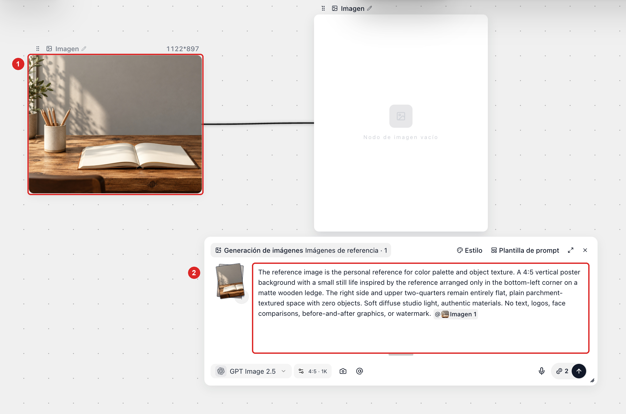Expand the prompt panel to full size
Image resolution: width=626 pixels, height=414 pixels.
coord(570,250)
